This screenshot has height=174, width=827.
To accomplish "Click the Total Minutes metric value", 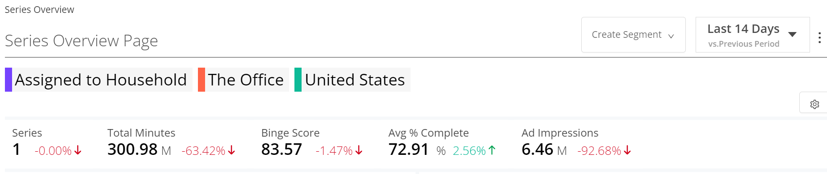I will (132, 150).
